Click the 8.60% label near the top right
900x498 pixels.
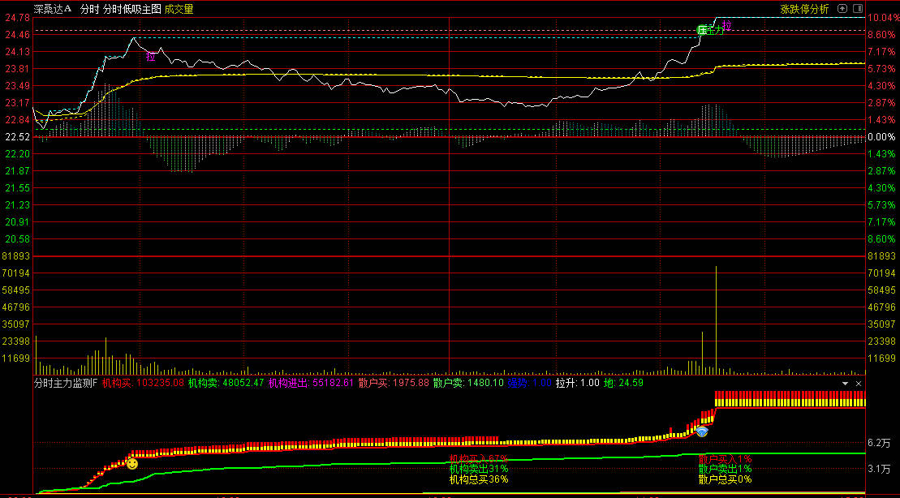[x=881, y=34]
